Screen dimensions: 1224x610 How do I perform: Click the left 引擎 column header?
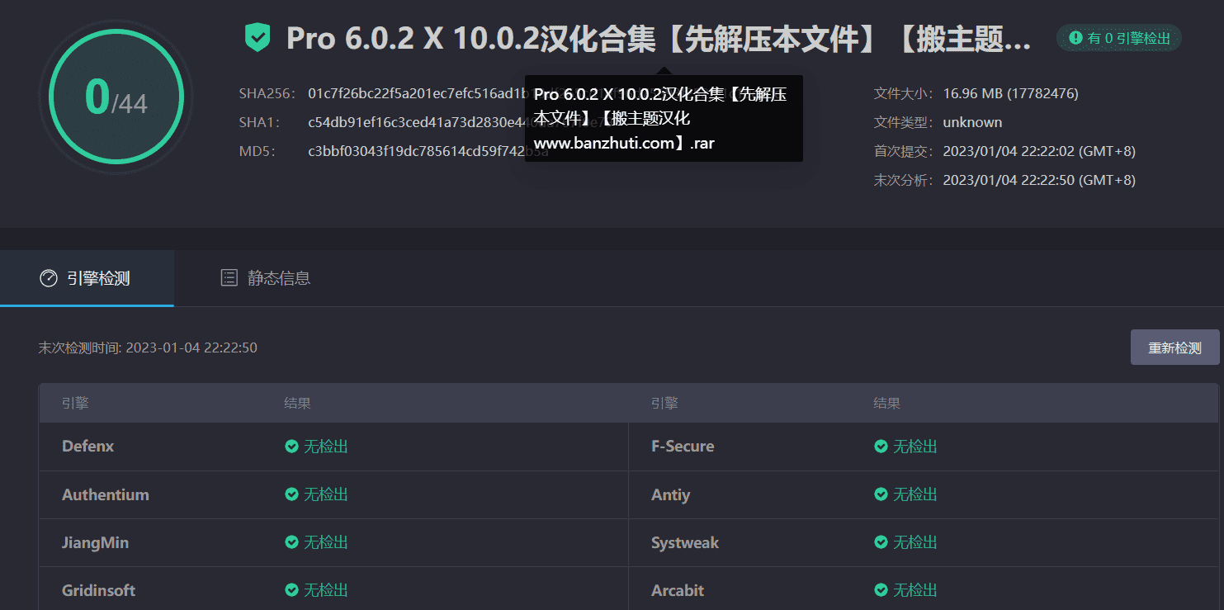tap(75, 404)
